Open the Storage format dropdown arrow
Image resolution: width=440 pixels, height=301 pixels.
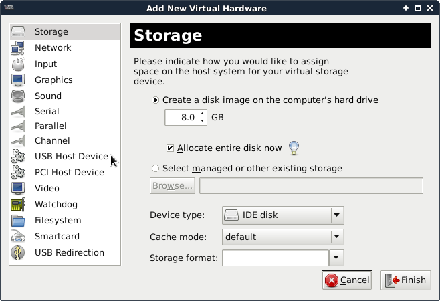click(336, 258)
